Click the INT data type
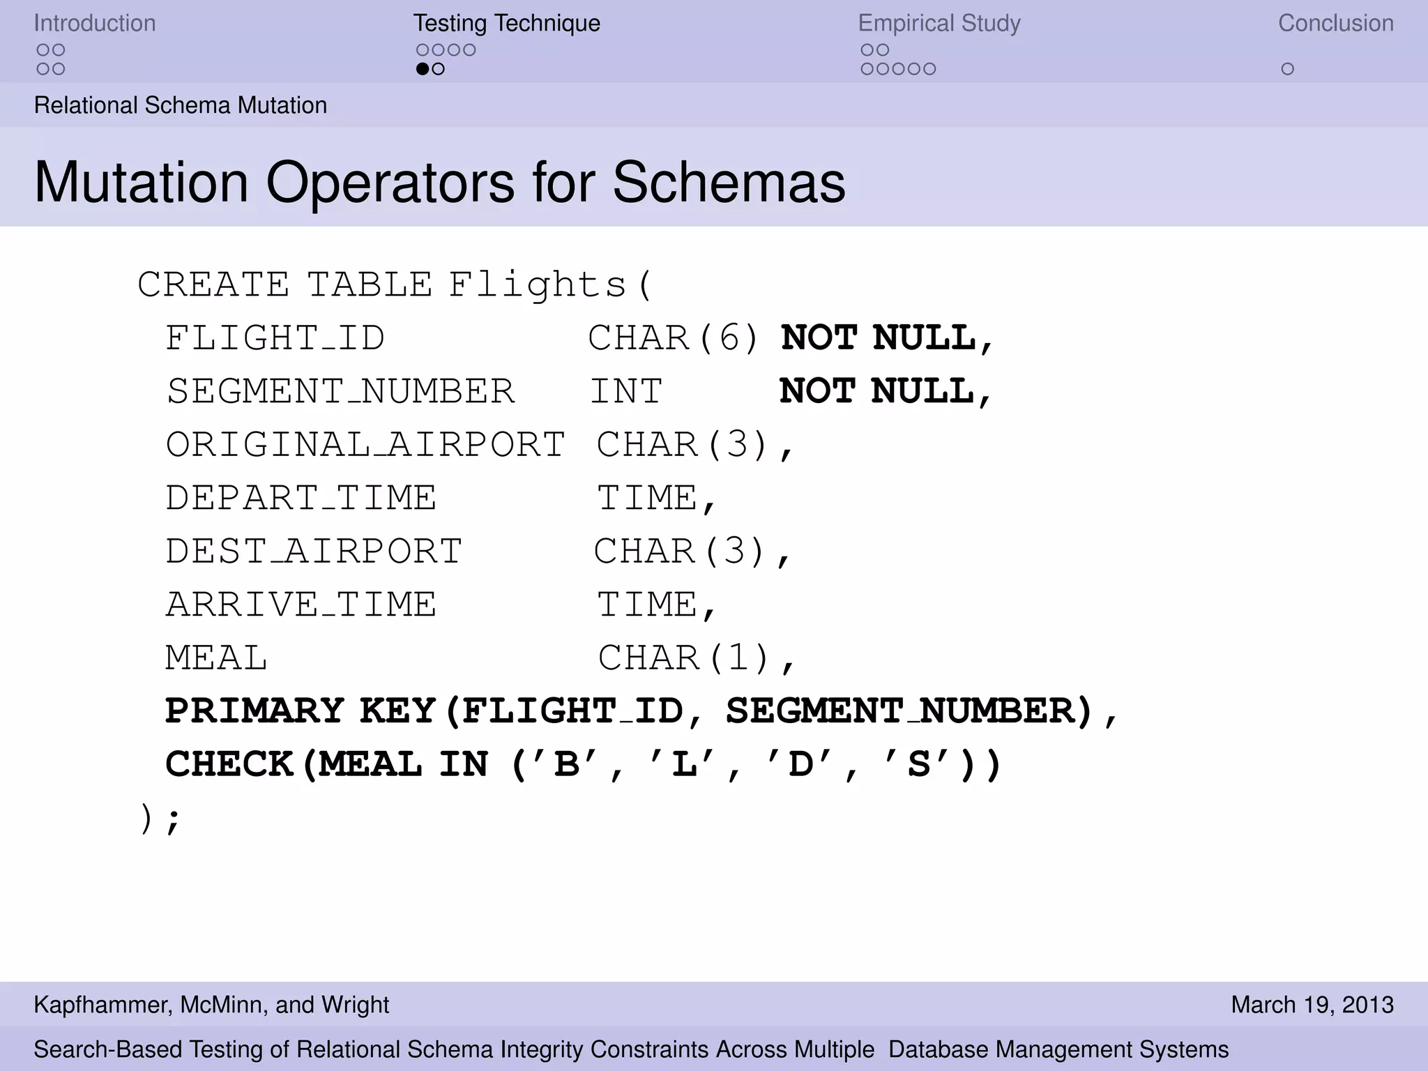Screen dimensions: 1428x1071 [626, 391]
